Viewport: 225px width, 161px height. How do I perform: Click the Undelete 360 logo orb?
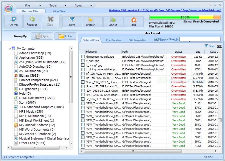click(8, 9)
